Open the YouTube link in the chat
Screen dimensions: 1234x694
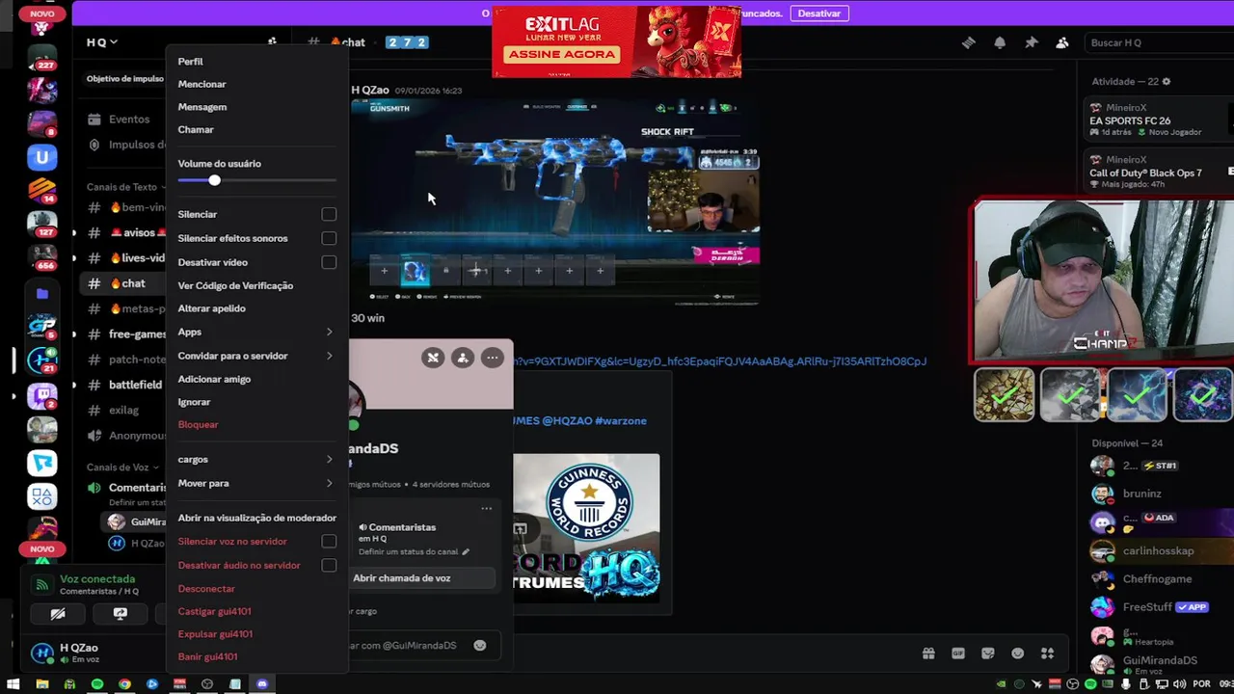click(x=719, y=361)
